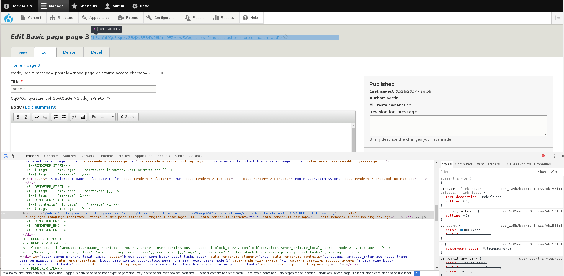Uncheck the Create new revision checkbox
The width and height of the screenshot is (564, 276).
(x=371, y=105)
